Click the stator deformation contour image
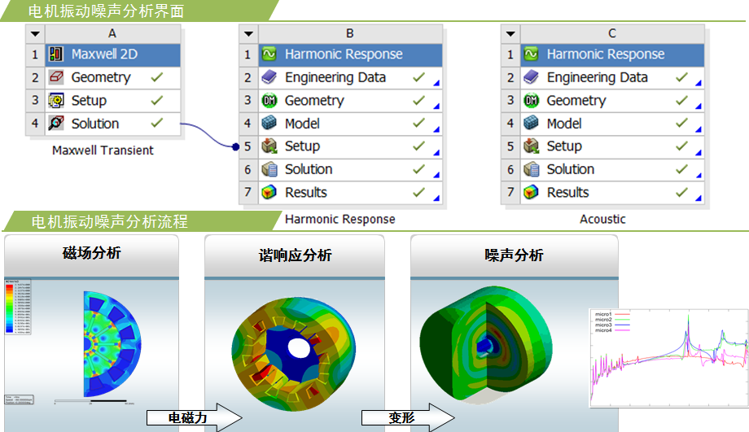This screenshot has width=749, height=432. pyautogui.click(x=294, y=354)
